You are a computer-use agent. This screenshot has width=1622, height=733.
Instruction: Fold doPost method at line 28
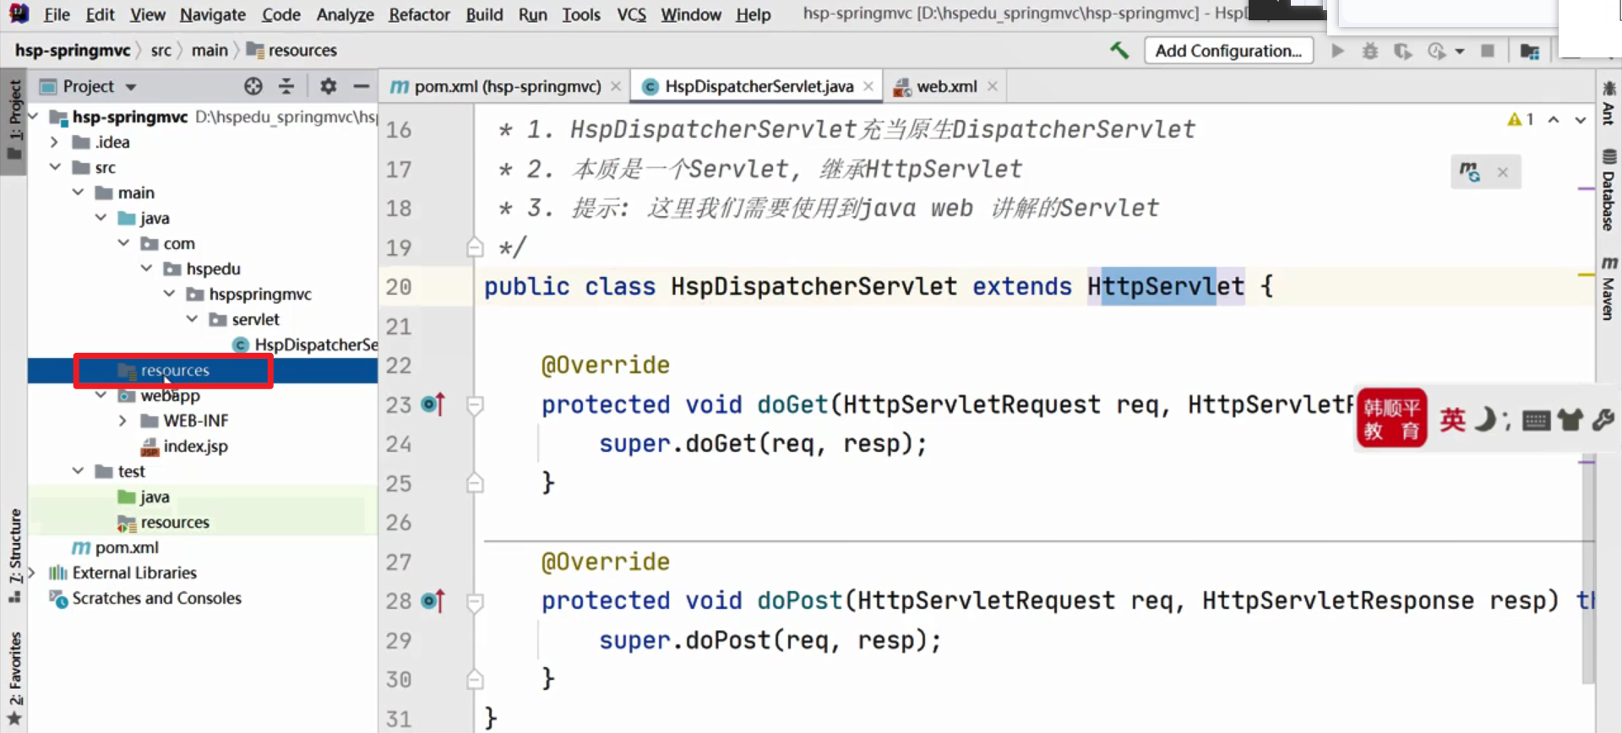tap(475, 602)
